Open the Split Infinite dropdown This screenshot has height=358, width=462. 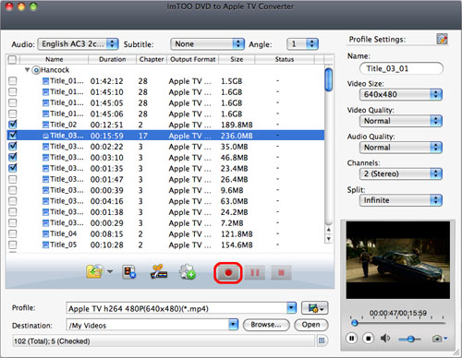pyautogui.click(x=401, y=200)
